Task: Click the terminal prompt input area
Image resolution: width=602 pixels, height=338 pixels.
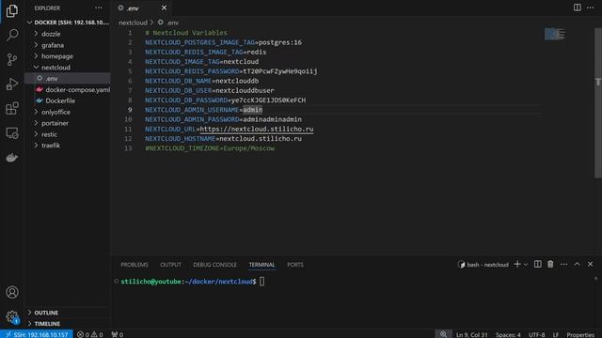Action: [x=261, y=282]
